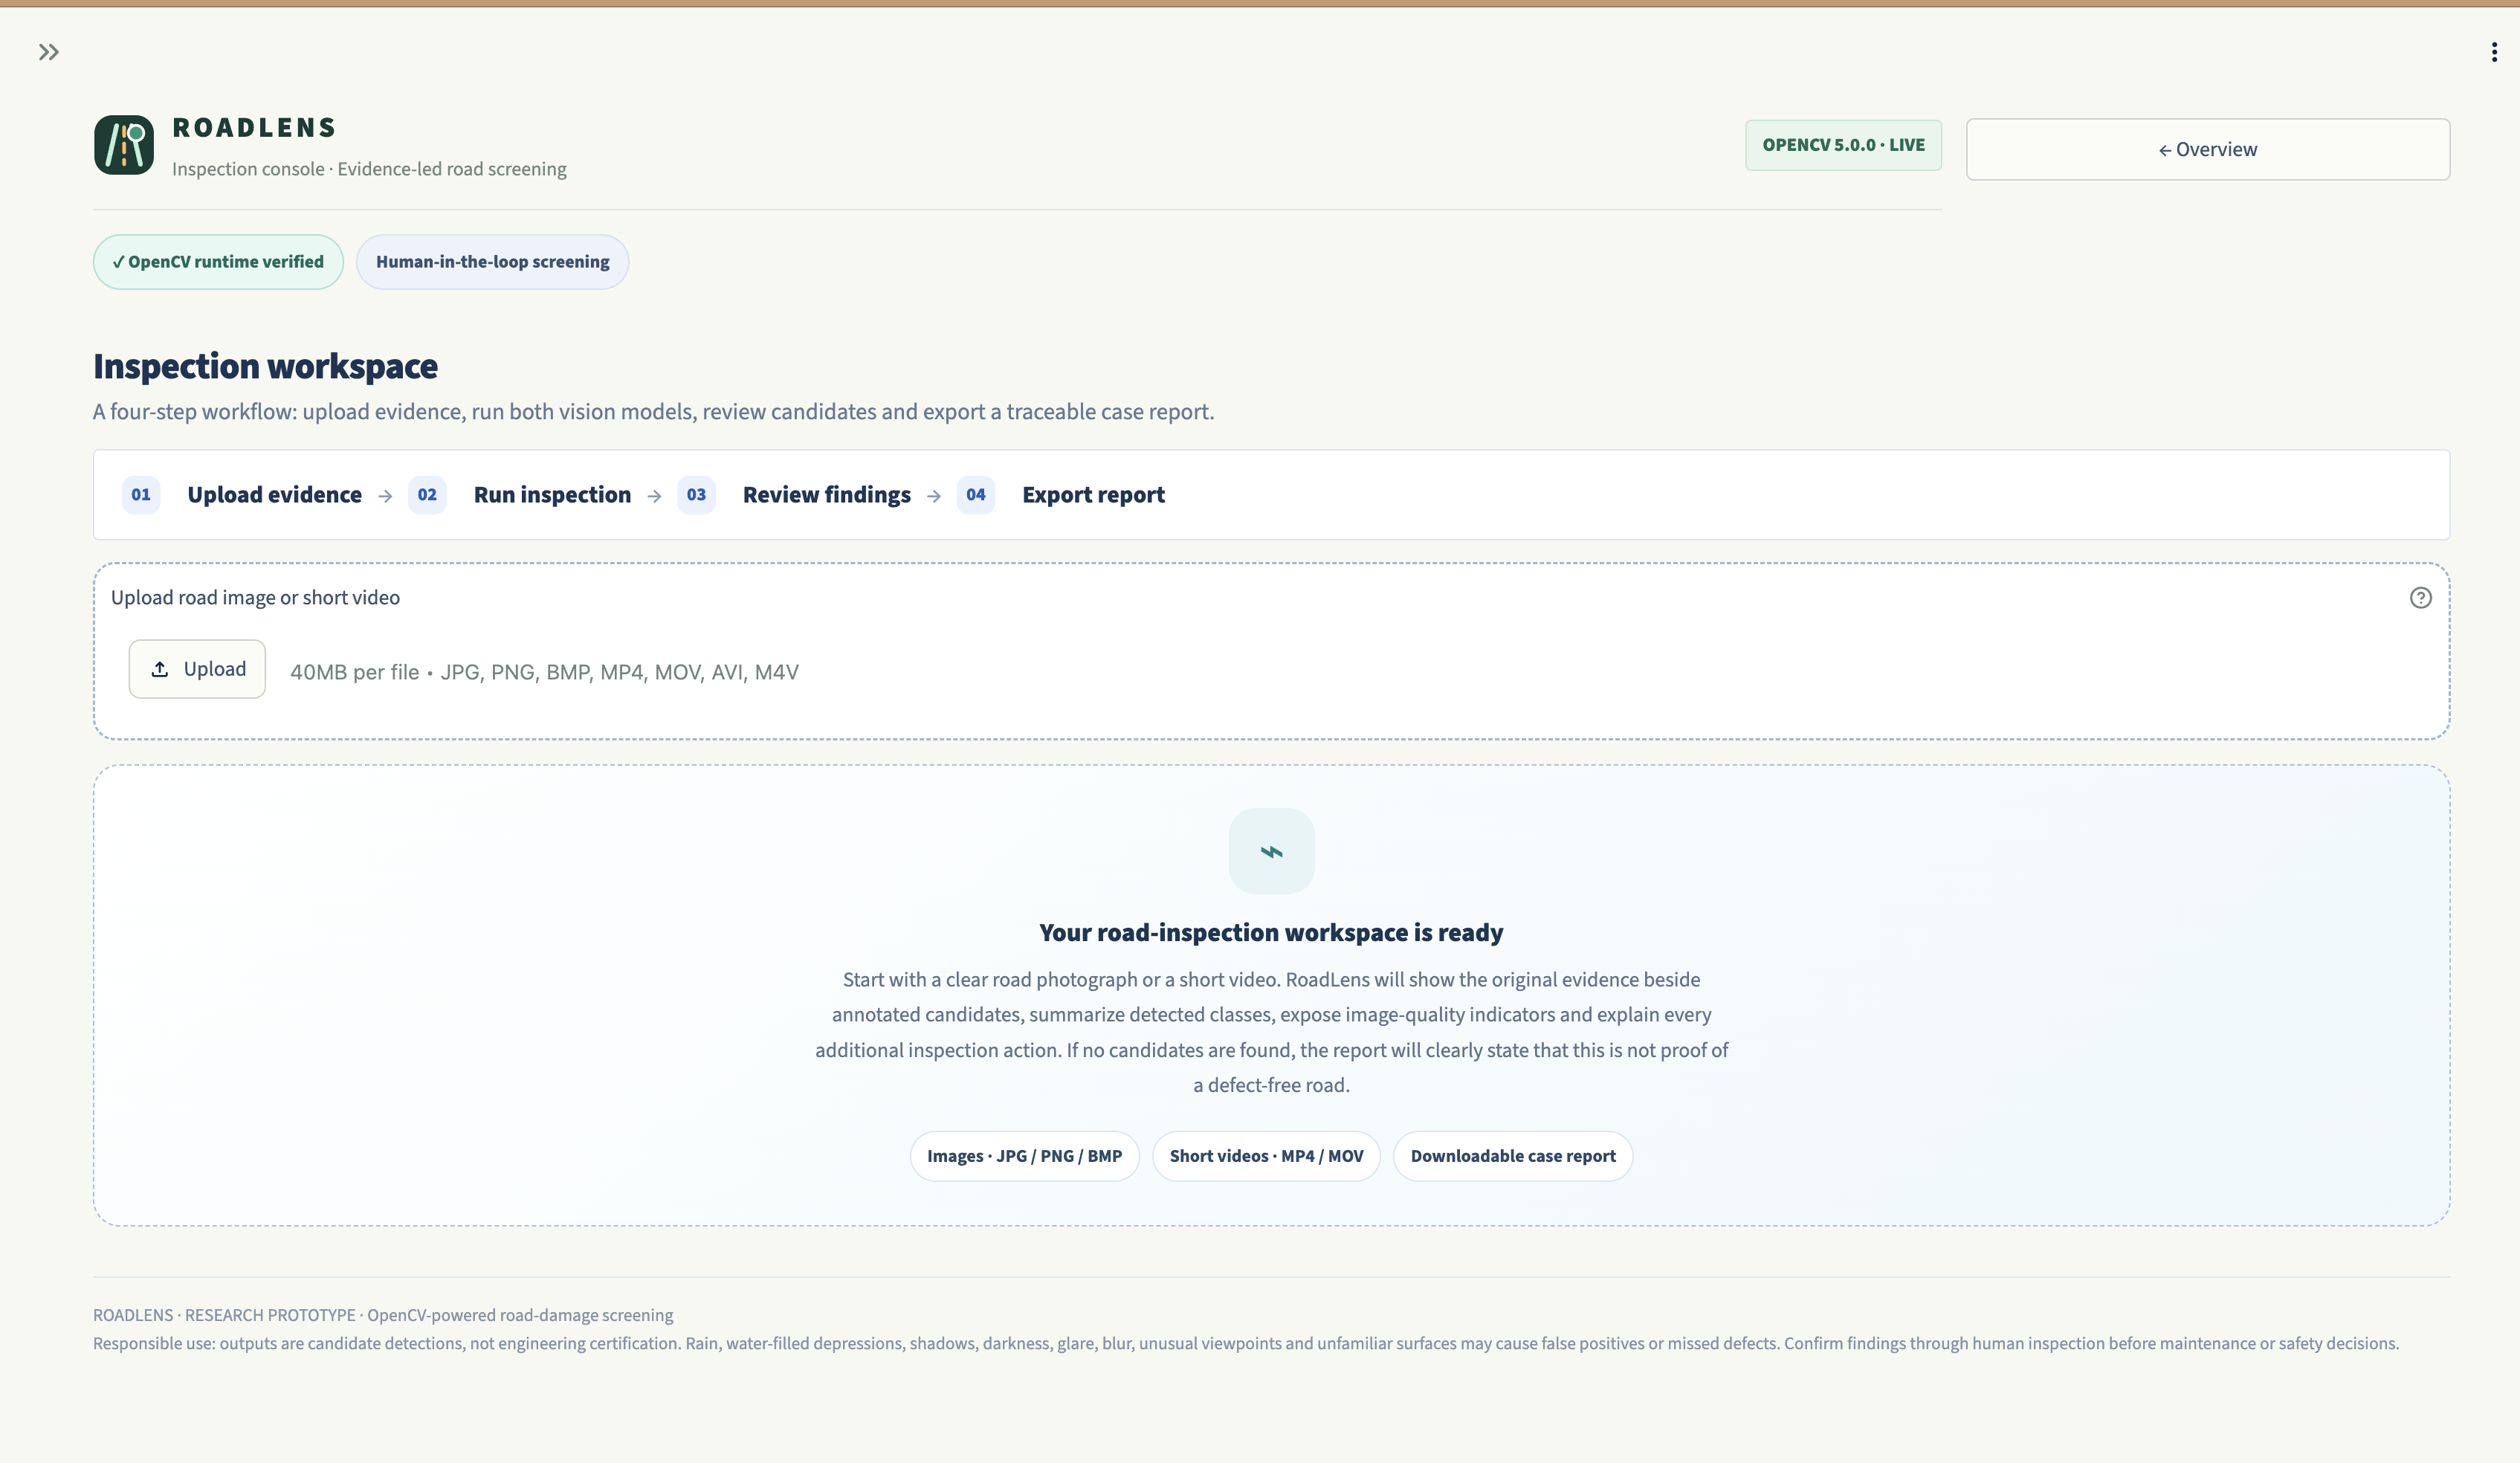Click the Inspection workspace heading
Screen dimensions: 2520x1463
pos(265,366)
